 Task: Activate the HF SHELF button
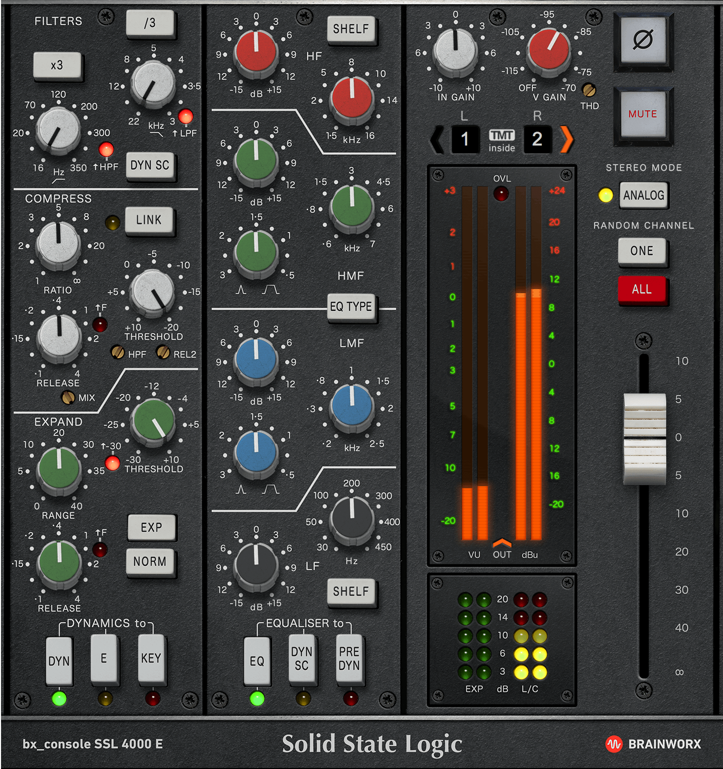(x=351, y=29)
